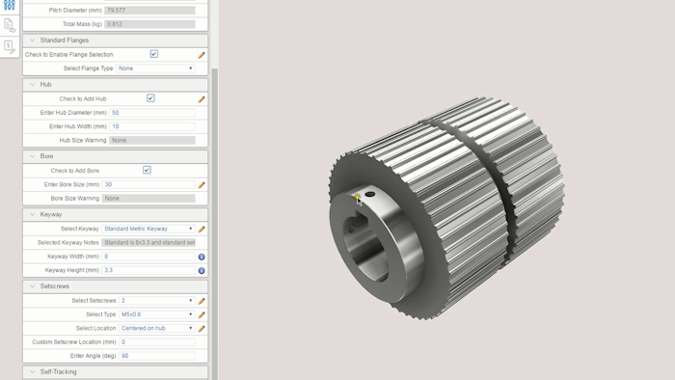The height and width of the screenshot is (380, 675).
Task: Click pencil icon beside Select Keyway
Action: 202,230
